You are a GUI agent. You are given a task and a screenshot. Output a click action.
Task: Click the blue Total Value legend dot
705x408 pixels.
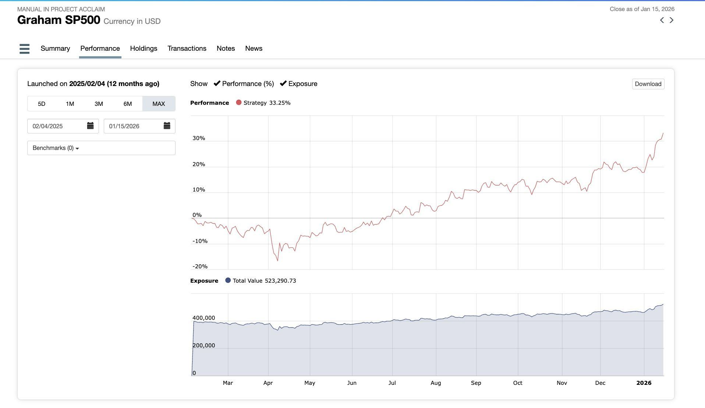228,280
